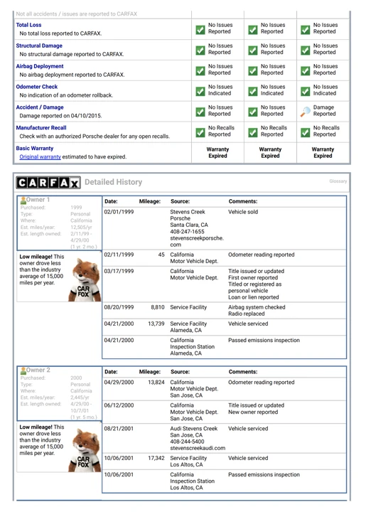Click the date 02/01/1999
The height and width of the screenshot is (512, 366).
tap(119, 212)
